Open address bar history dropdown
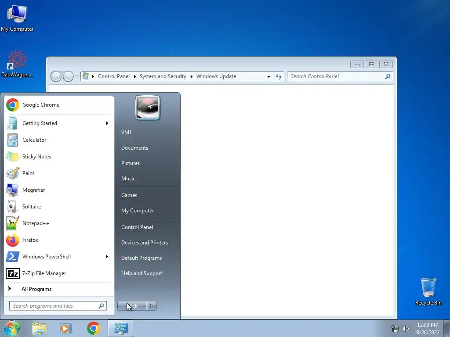This screenshot has height=337, width=450. click(x=269, y=76)
